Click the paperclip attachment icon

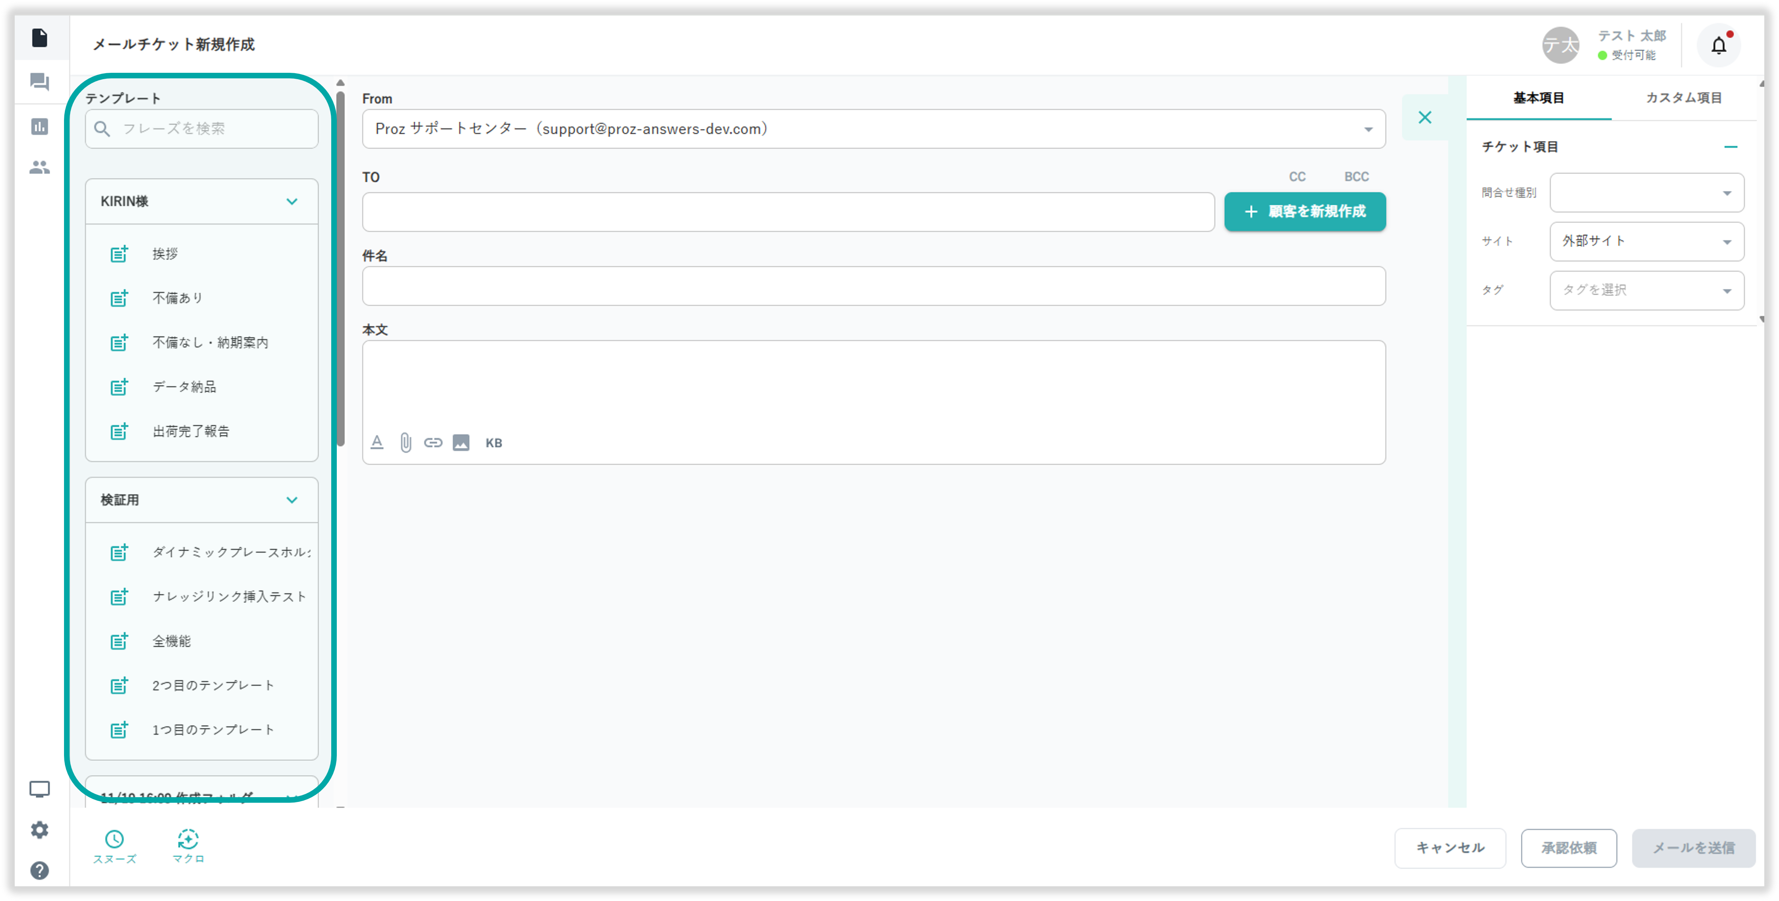click(x=406, y=443)
